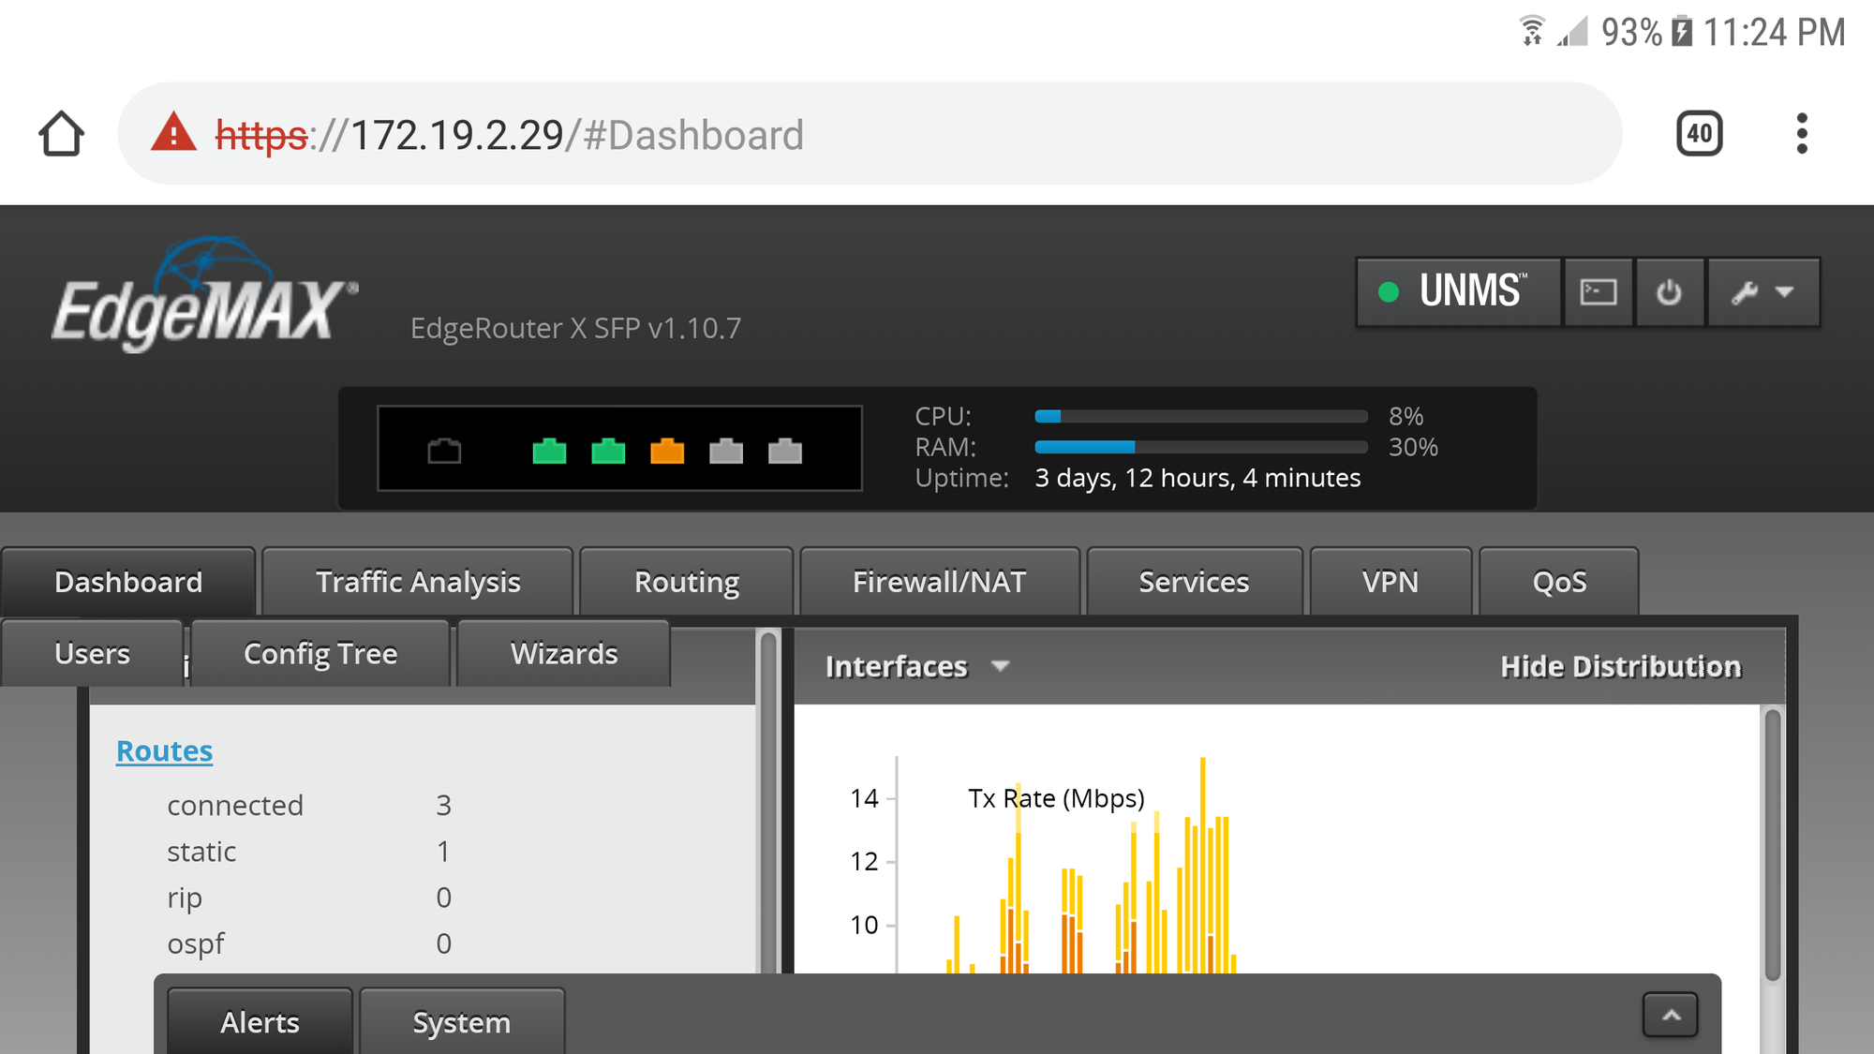Open the Firewall/NAT tab

point(940,582)
